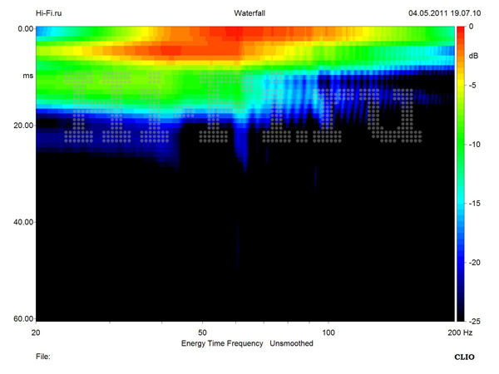499x374 pixels.
Task: Click the -10 tick on the dB scale
Action: 475,145
